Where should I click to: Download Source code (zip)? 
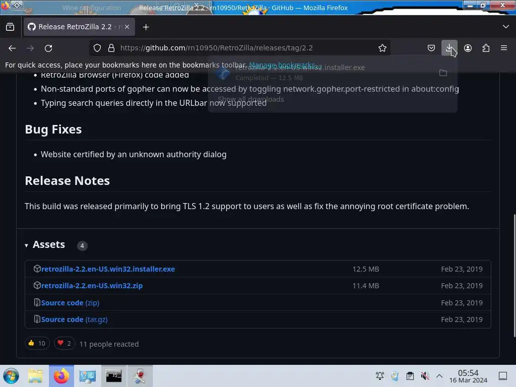click(70, 303)
